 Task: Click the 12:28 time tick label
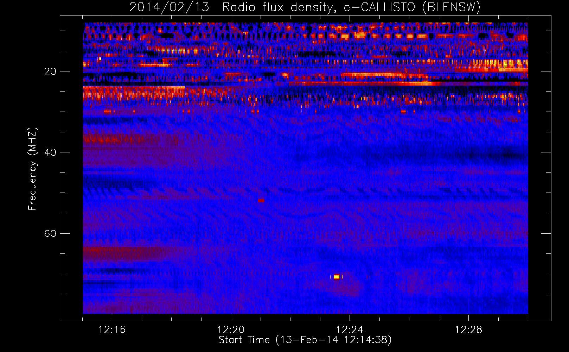[x=468, y=330]
